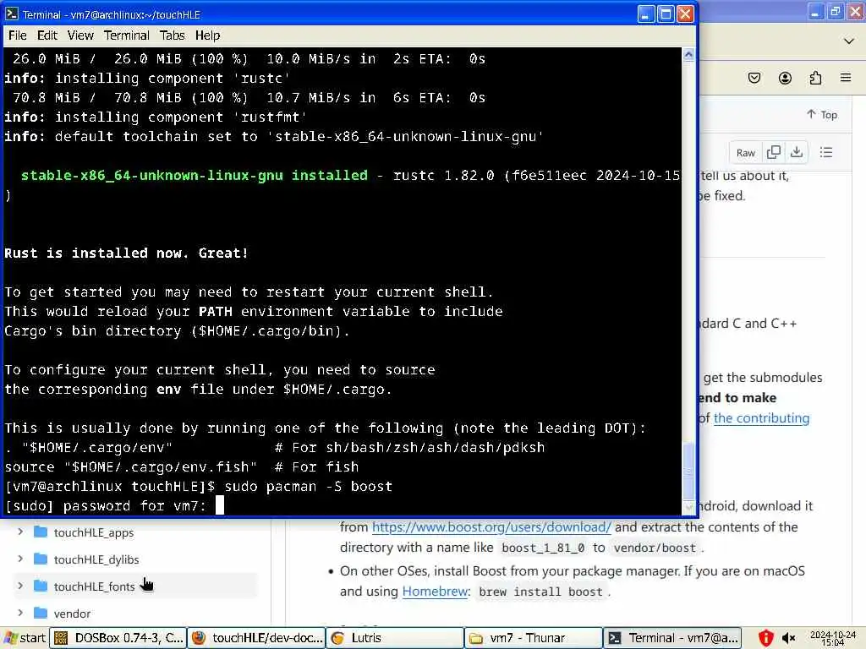Click the touchHLE_apps folder icon

click(41, 532)
